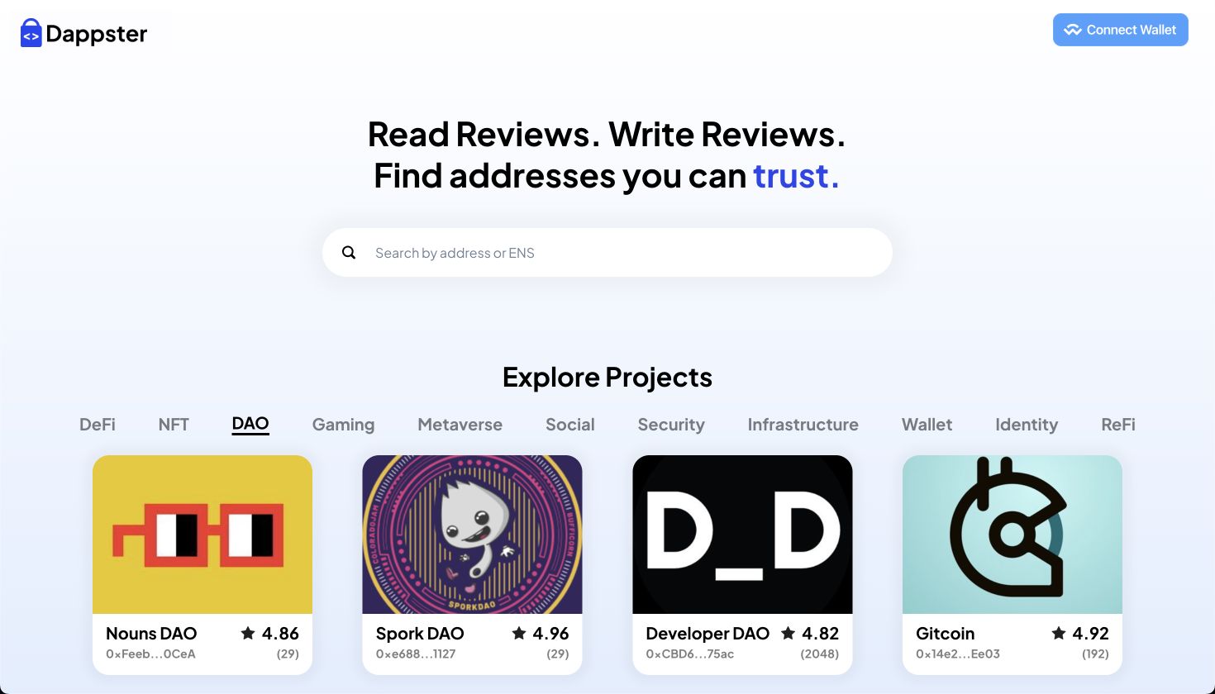Select the Identity category tab
Viewport: 1215px width, 694px height.
(1027, 425)
